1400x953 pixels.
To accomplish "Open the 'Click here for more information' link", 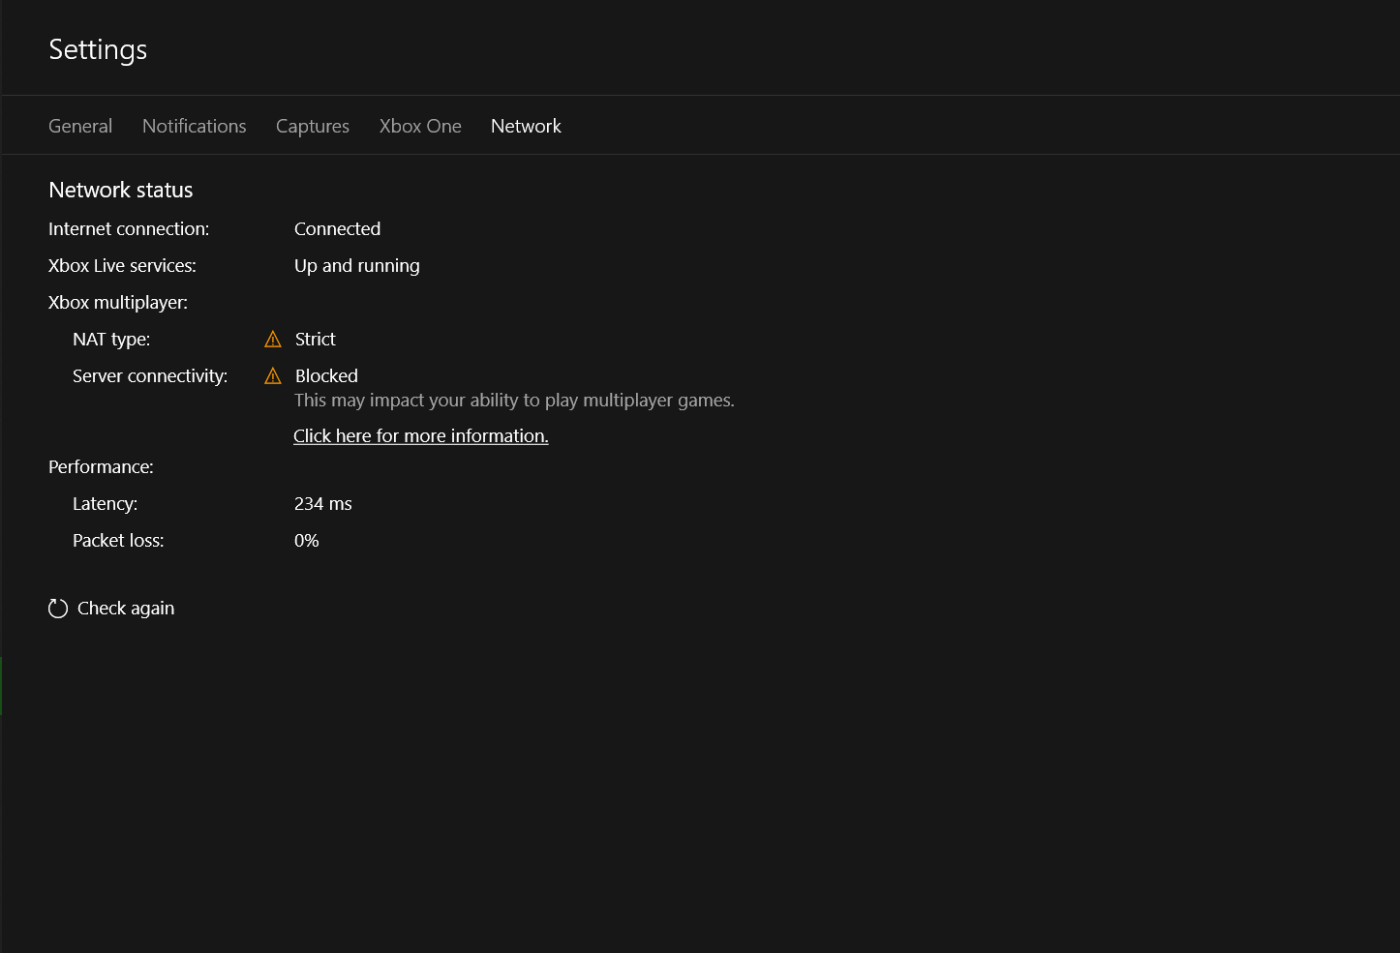I will [x=421, y=436].
